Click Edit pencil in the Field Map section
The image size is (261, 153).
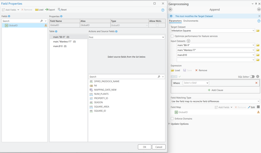(251, 107)
